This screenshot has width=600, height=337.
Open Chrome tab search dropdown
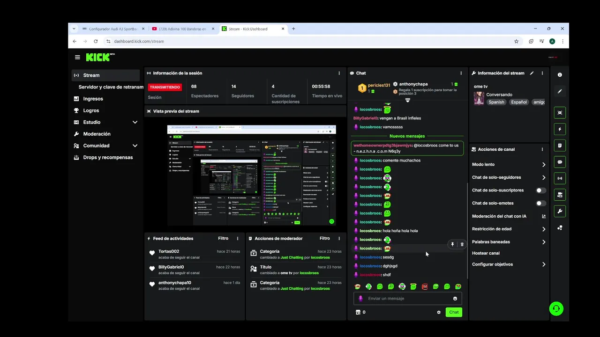point(74,29)
